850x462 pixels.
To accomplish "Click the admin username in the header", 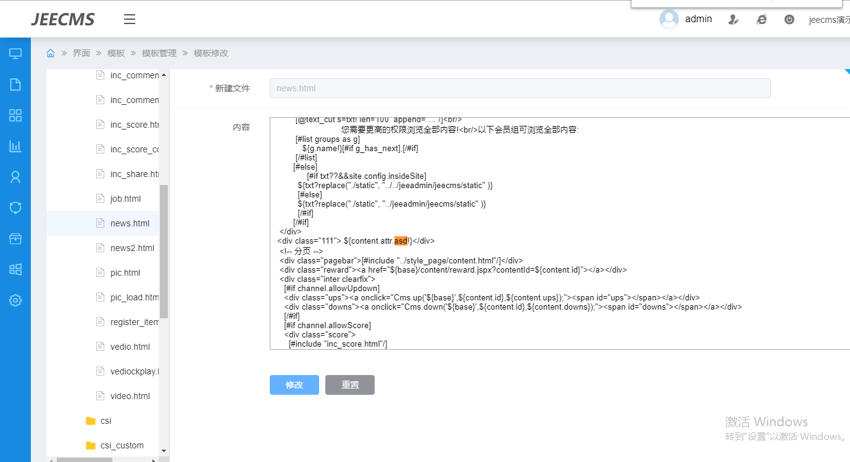I will pyautogui.click(x=699, y=19).
